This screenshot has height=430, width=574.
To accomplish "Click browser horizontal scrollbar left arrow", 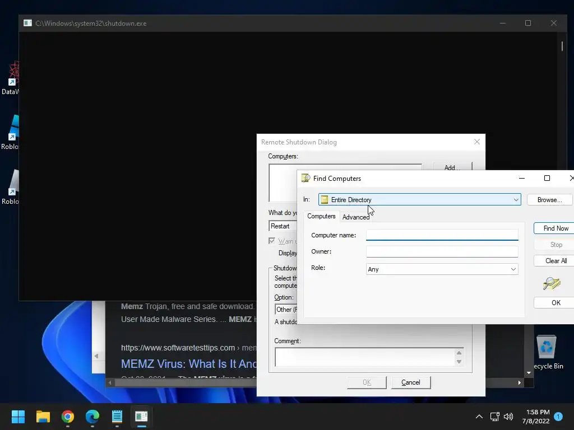I will [x=110, y=382].
